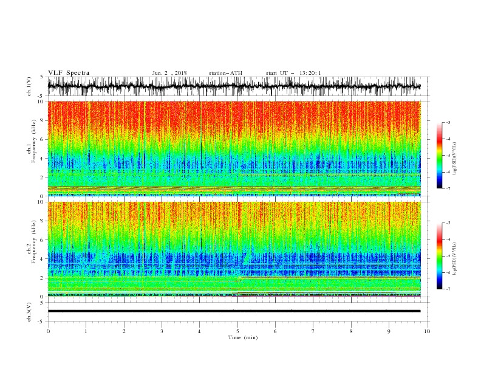This screenshot has height=372, width=481.
Task: Click tick label "7" on the Time axis
Action: pyautogui.click(x=313, y=331)
